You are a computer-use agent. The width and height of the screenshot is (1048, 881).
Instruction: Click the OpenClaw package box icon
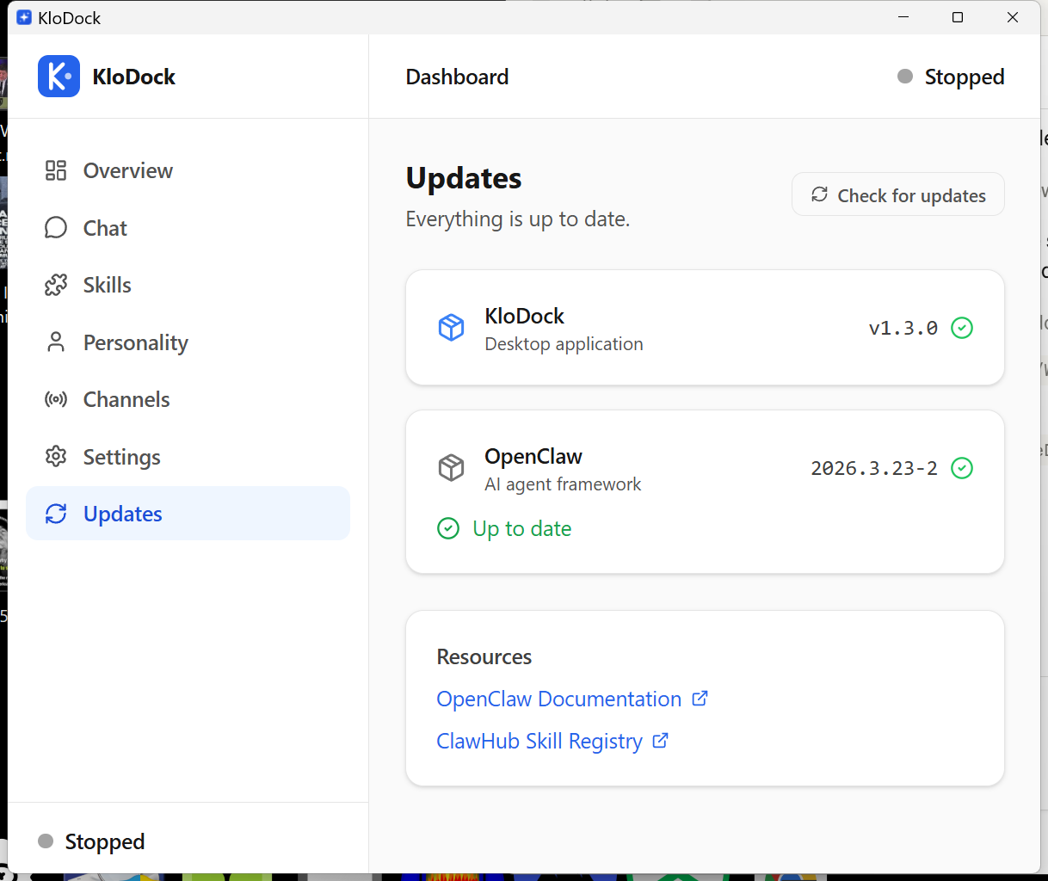[451, 467]
